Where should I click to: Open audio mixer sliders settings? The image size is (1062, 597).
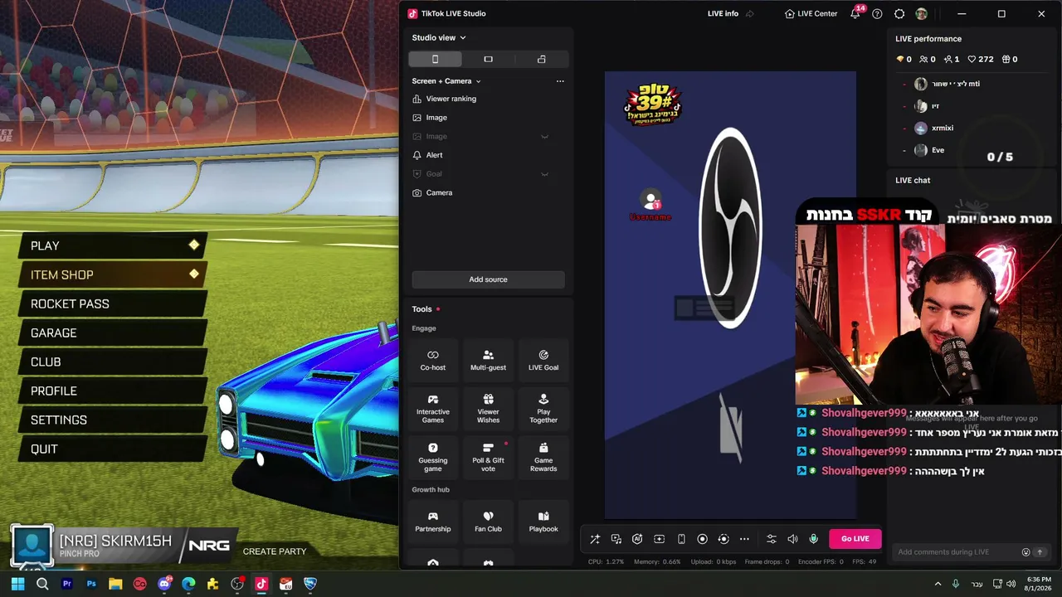coord(772,539)
